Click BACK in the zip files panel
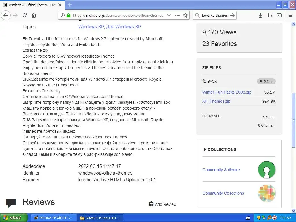The width and height of the screenshot is (296, 222). click(210, 81)
